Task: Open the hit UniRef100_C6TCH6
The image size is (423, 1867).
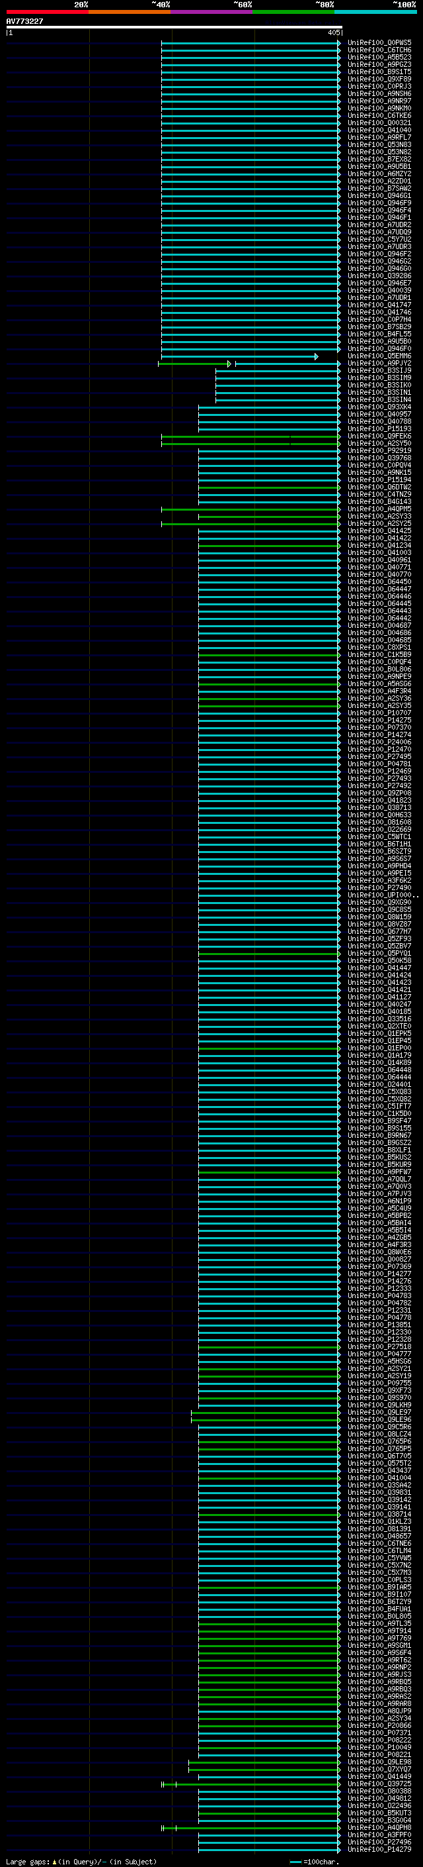Action: pyautogui.click(x=379, y=50)
